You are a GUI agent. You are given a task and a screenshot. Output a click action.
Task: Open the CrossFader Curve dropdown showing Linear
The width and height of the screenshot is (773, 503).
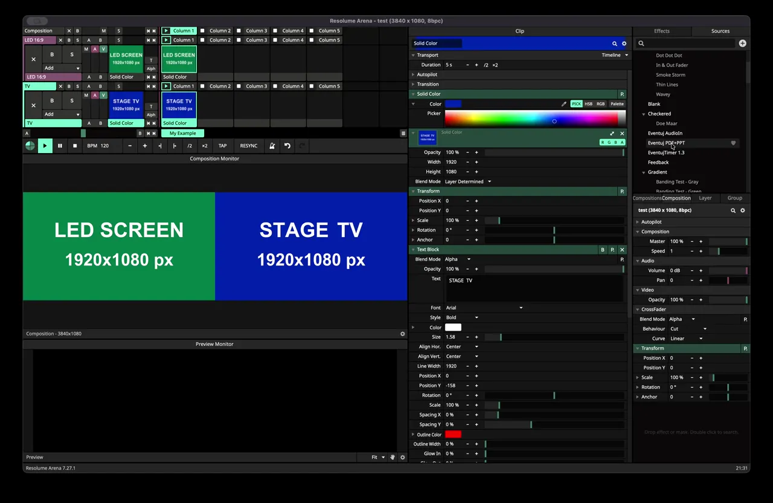687,339
